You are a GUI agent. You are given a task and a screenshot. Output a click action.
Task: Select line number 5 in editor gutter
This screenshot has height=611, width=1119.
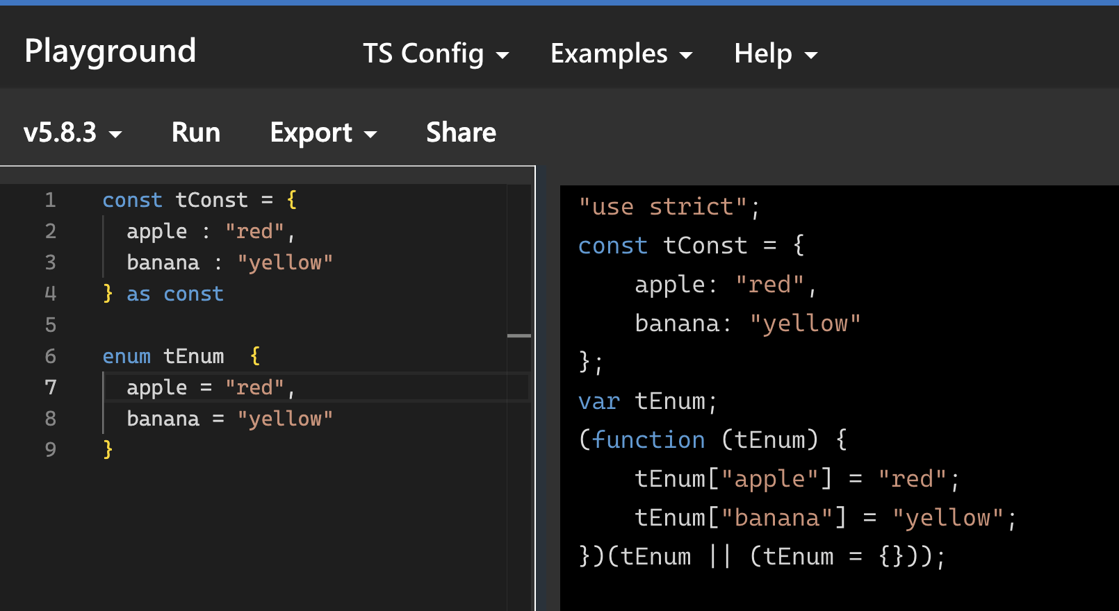(x=50, y=325)
